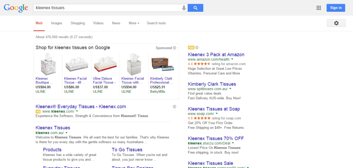Click the info icon beside Sponsored
Image resolution: width=353 pixels, height=168 pixels.
(x=175, y=48)
